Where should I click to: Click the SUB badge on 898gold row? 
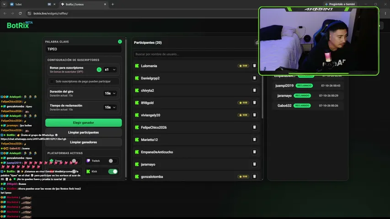243,103
